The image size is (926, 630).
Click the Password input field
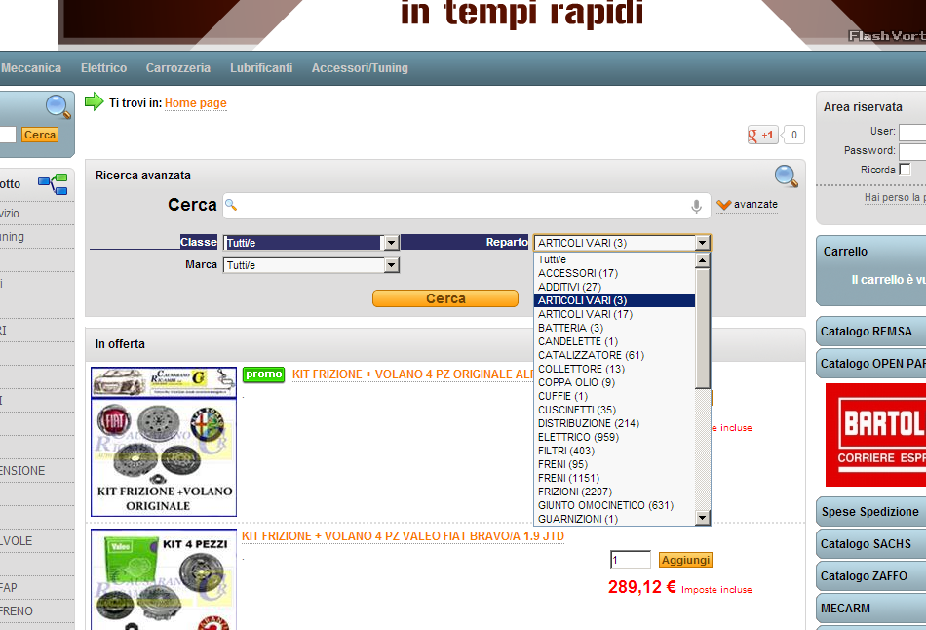coord(912,151)
